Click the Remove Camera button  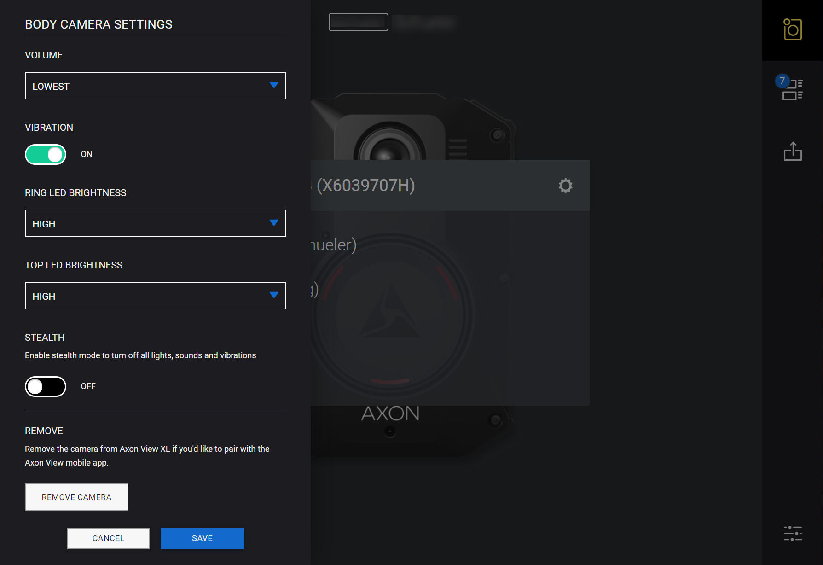tap(76, 497)
